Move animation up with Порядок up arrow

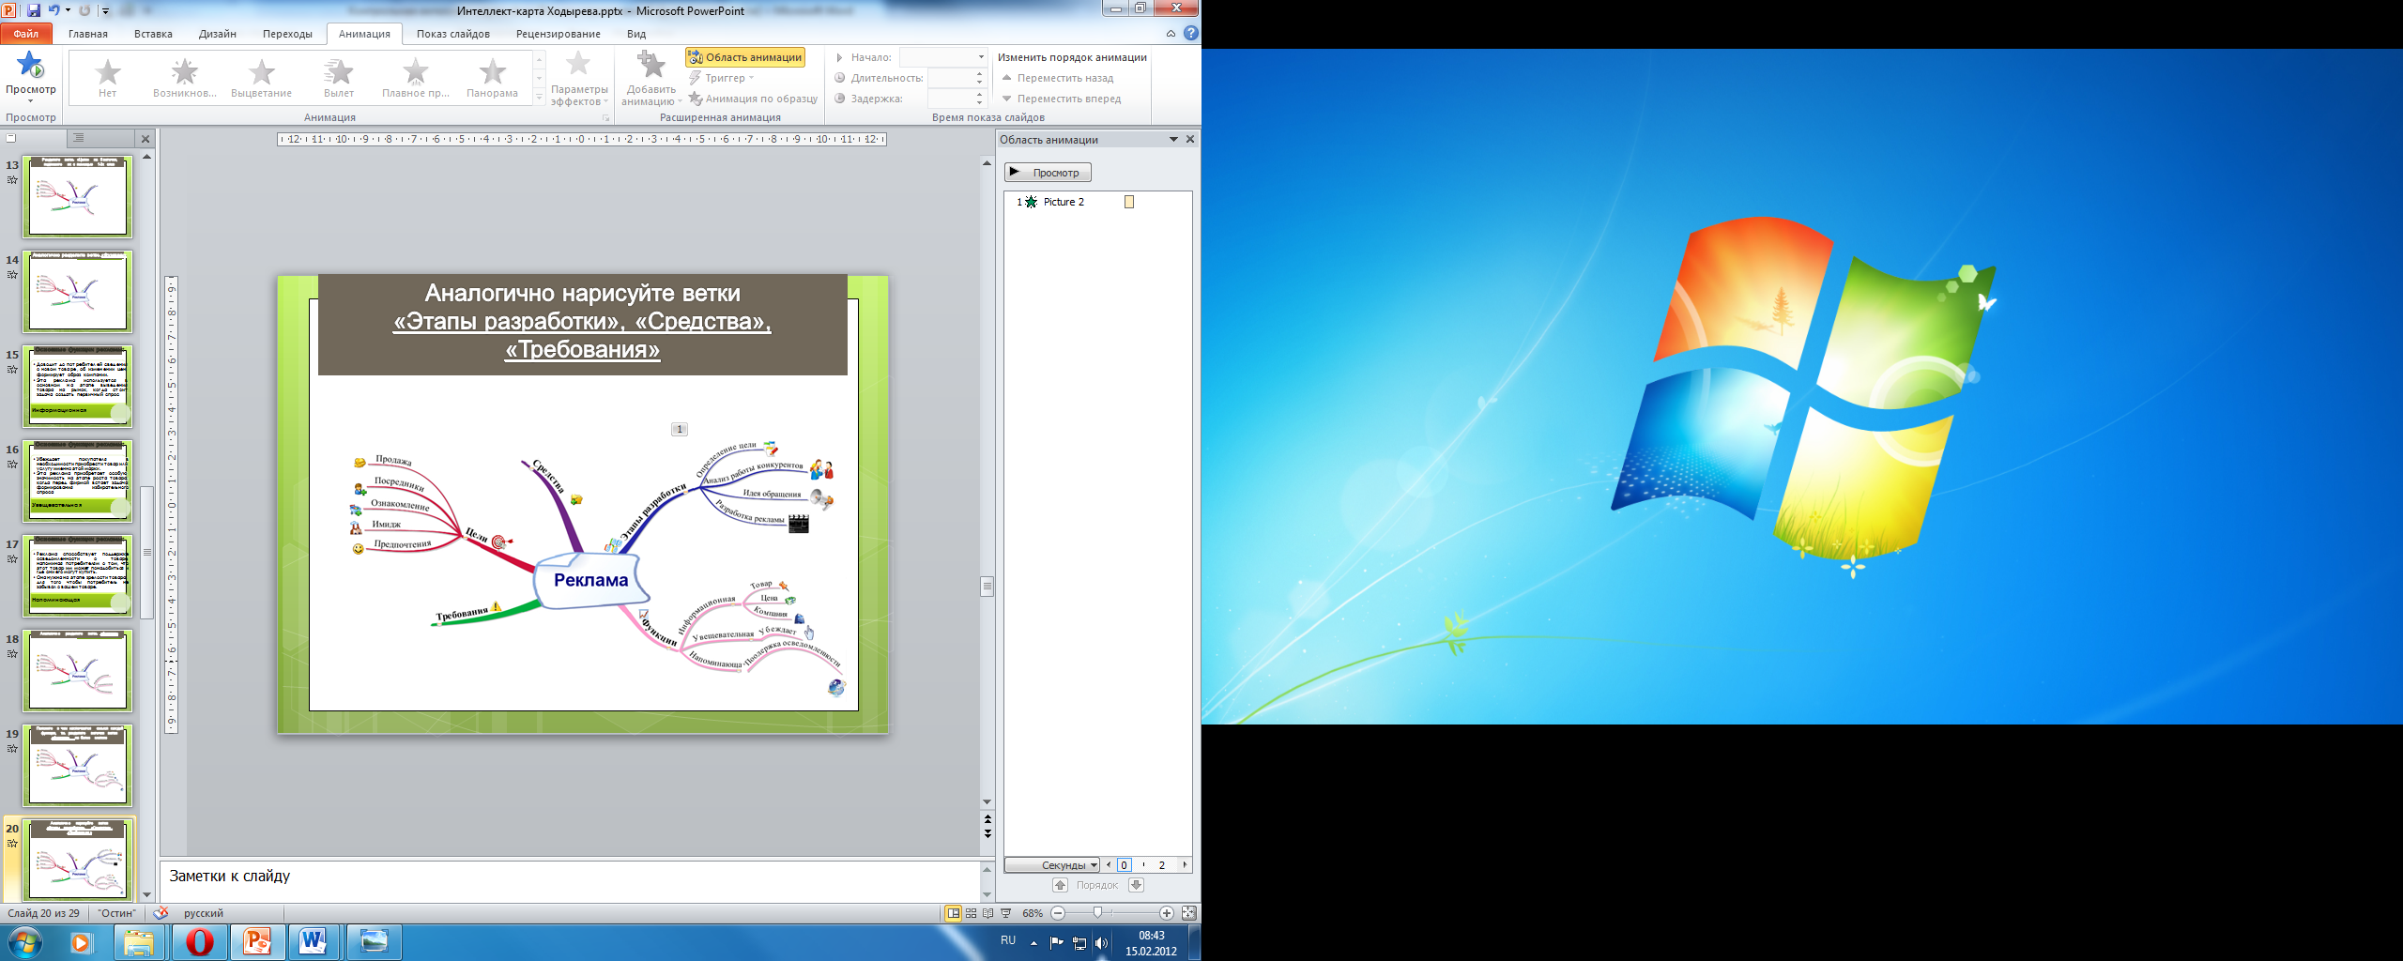tap(1060, 885)
